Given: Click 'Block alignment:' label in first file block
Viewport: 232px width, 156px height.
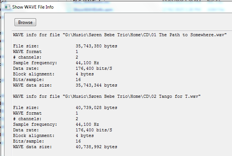Looking at the screenshot, I should 34,74.
